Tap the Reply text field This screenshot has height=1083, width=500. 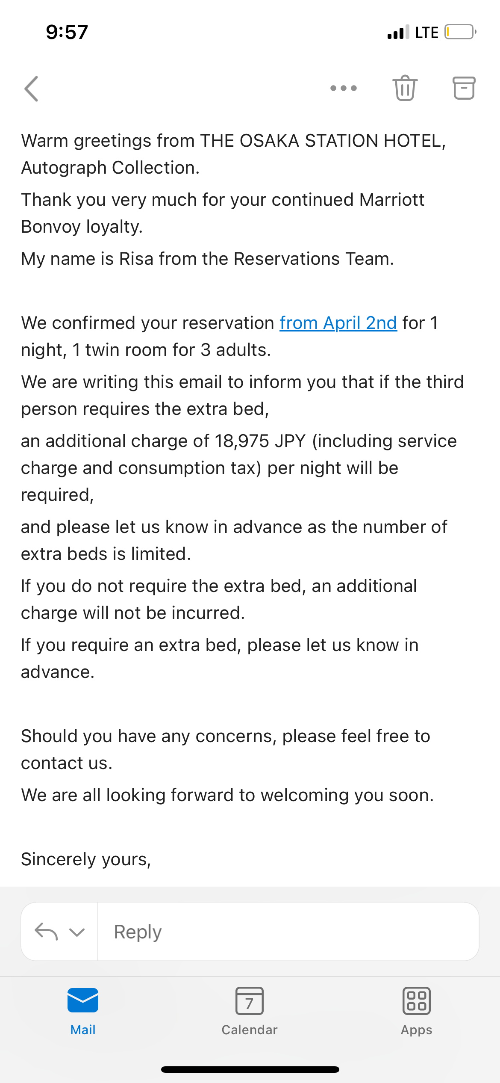288,932
